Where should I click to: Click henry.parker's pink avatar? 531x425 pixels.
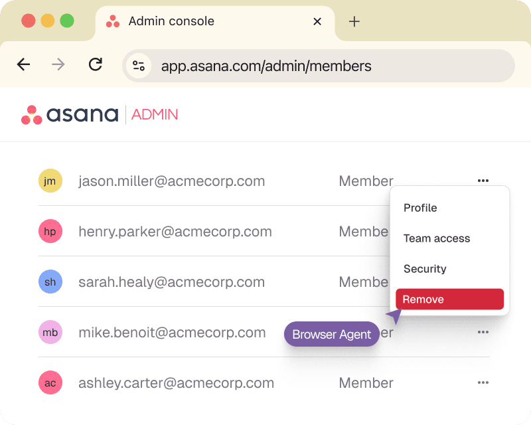(50, 231)
